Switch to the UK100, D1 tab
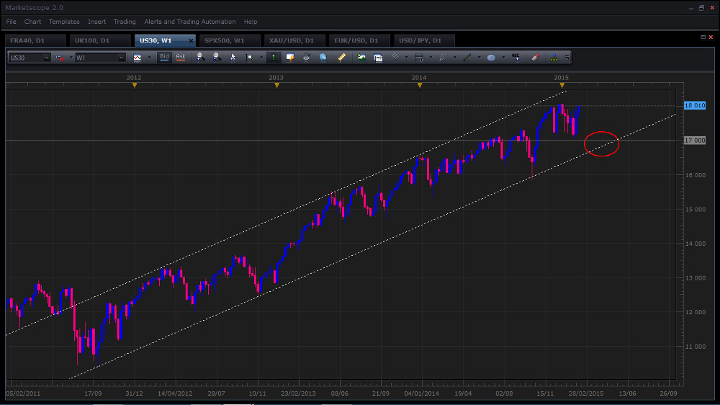720x405 pixels. point(100,40)
